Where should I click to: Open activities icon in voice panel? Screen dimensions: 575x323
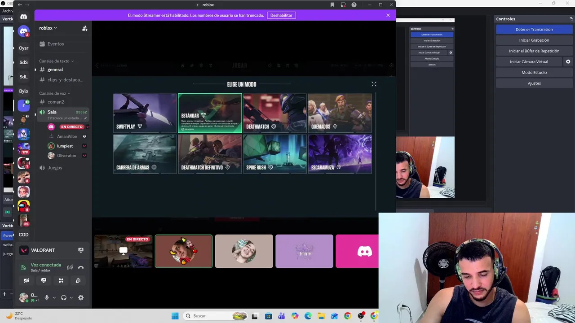coord(61,280)
